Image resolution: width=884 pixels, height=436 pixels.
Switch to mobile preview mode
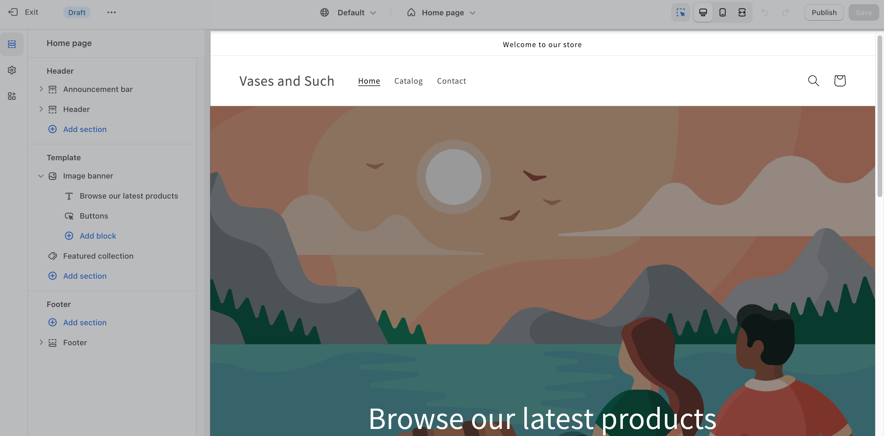point(722,13)
